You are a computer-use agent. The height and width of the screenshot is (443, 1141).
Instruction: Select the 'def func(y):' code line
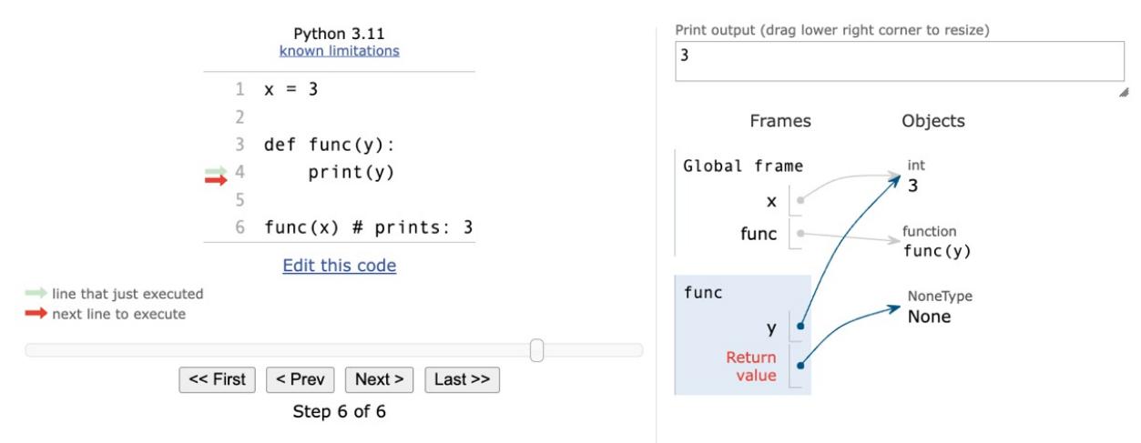(x=329, y=145)
